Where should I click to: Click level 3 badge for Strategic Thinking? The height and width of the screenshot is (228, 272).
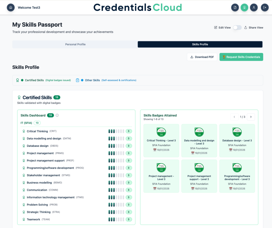point(129,212)
